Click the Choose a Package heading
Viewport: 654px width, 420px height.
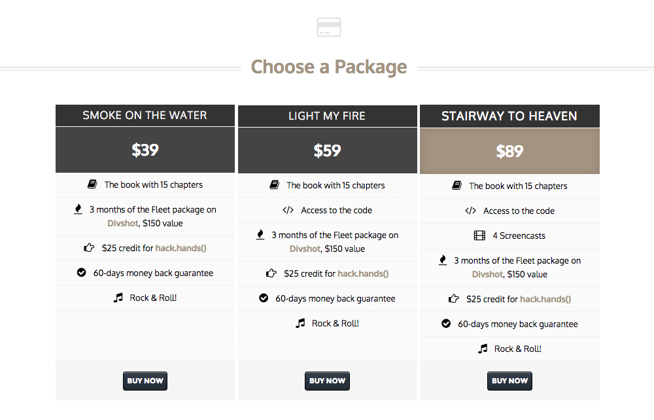point(328,67)
